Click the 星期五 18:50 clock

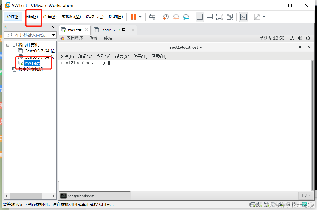tap(272, 38)
